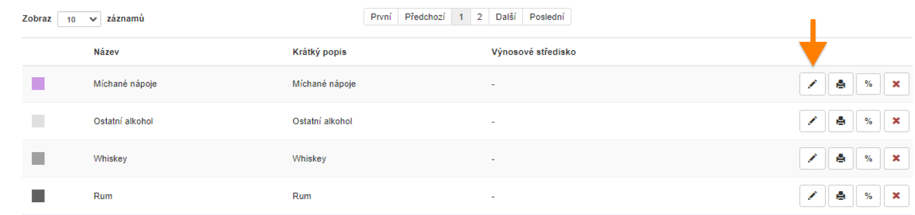Select page 1 in pagination
Viewport: 915px width, 215px height.
pos(461,17)
